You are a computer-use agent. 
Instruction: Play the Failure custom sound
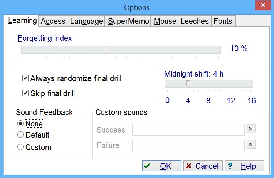[x=251, y=145]
